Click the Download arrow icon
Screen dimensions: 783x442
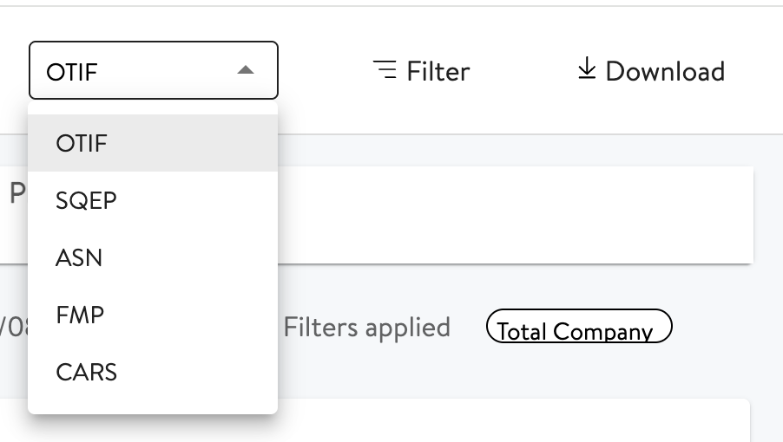pyautogui.click(x=587, y=69)
